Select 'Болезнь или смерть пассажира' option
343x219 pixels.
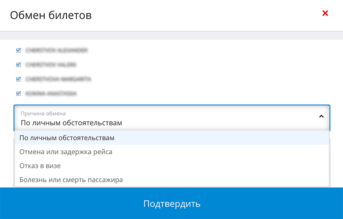point(71,180)
